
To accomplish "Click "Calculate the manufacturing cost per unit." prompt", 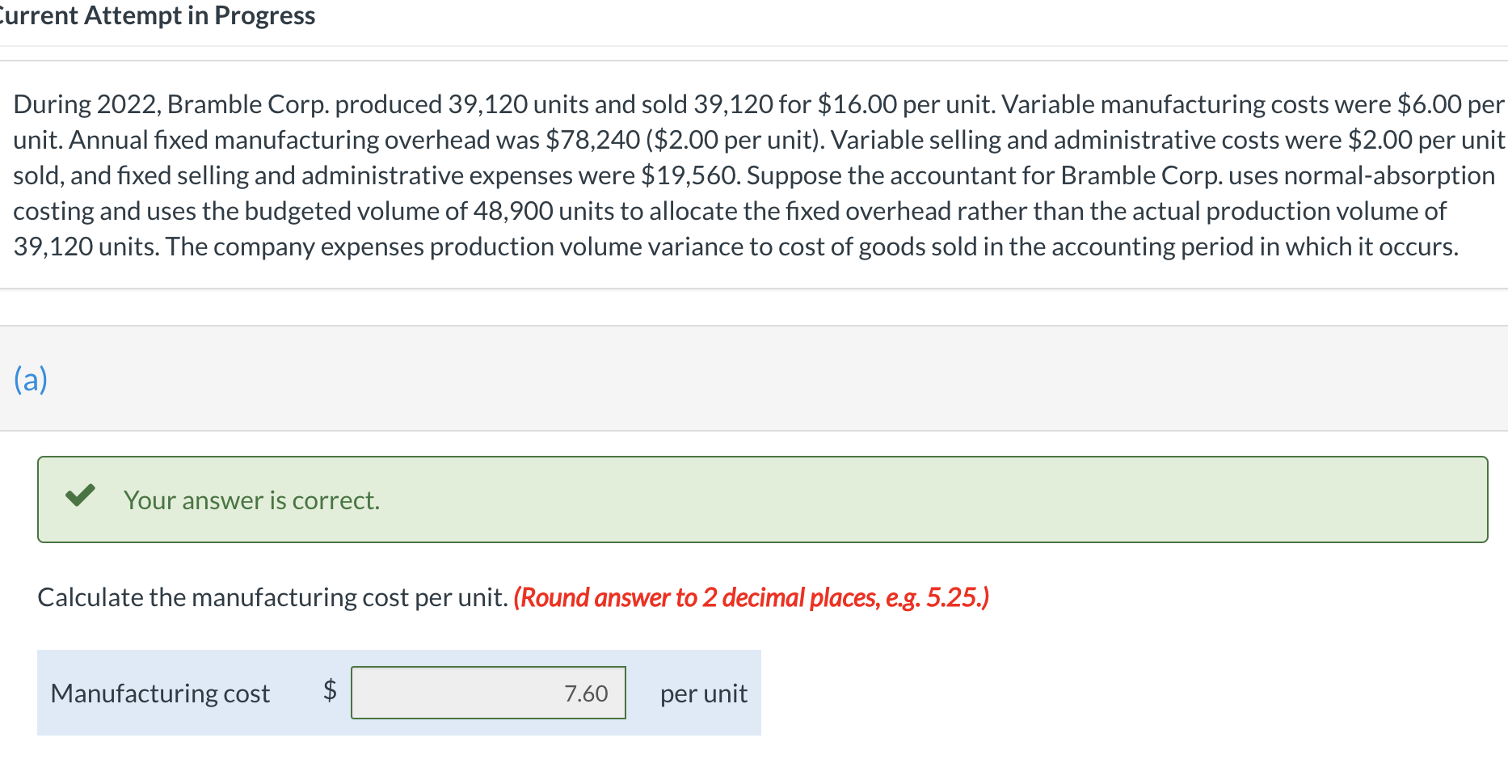I will [272, 597].
